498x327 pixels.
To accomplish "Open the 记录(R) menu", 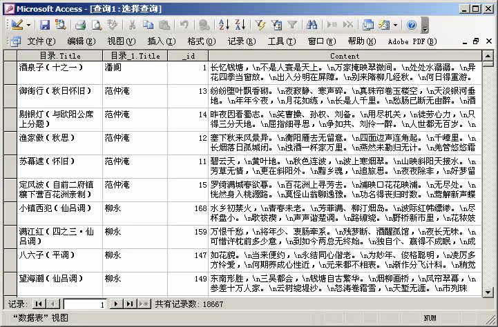I will 241,41.
